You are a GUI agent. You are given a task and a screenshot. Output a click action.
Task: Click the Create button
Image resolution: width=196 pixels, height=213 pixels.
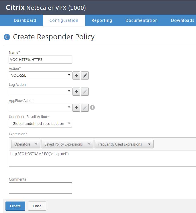15,206
